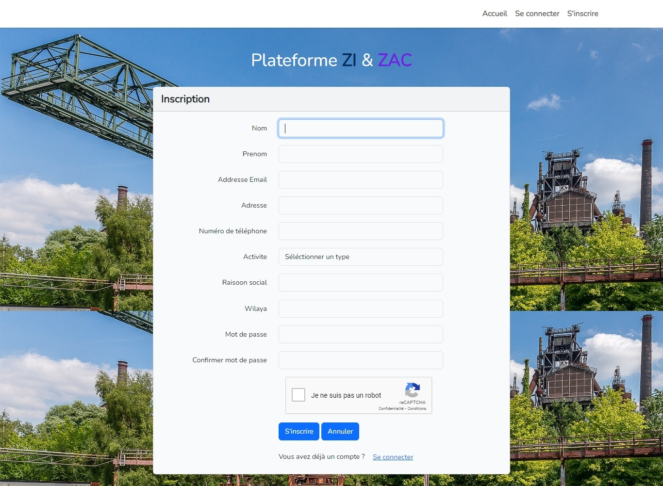Select S'inscrire in the top navigation
The height and width of the screenshot is (486, 663).
582,14
